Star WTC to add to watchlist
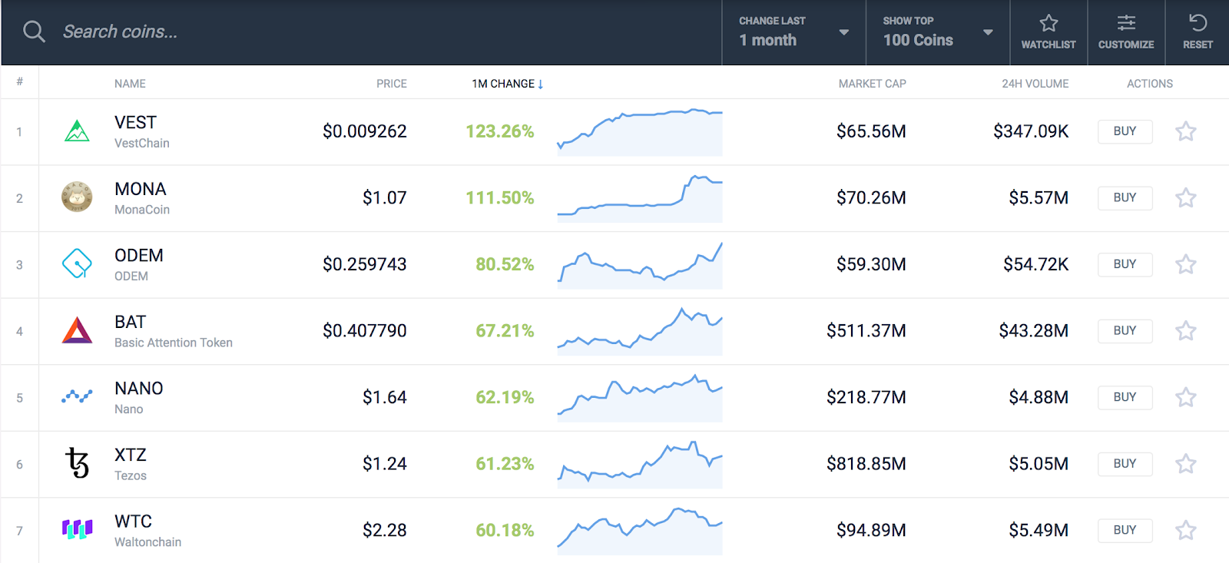1229x563 pixels. coord(1186,530)
